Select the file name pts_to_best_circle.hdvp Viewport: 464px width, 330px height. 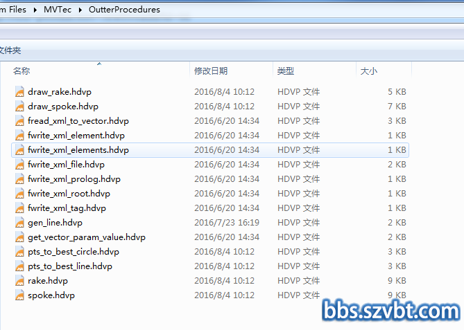pyautogui.click(x=74, y=252)
